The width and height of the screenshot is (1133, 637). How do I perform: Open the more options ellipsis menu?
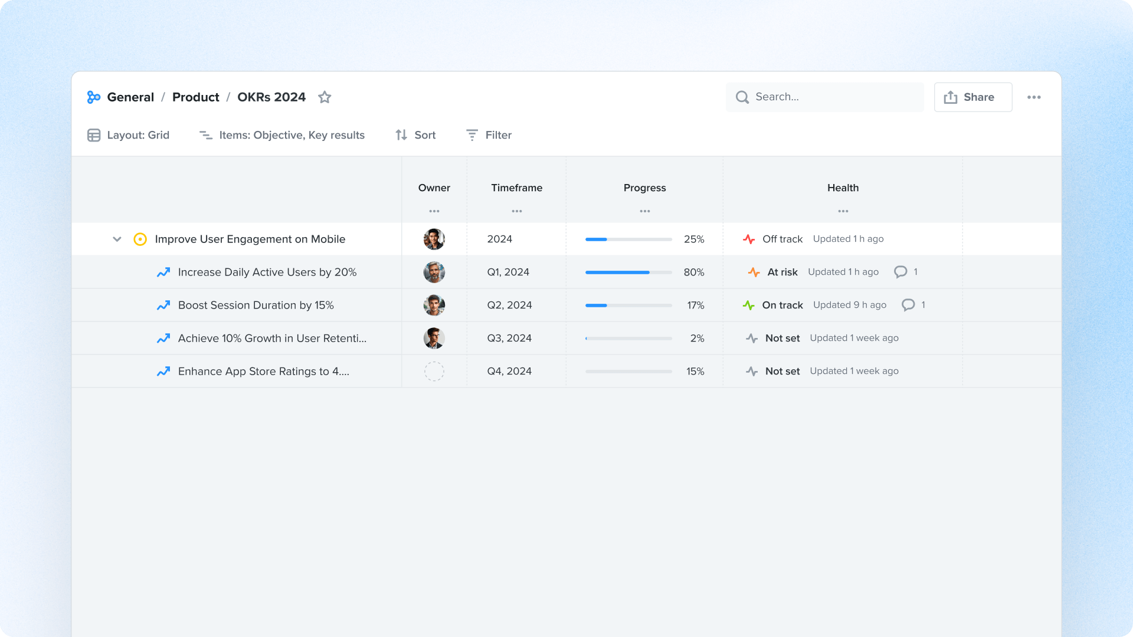[1034, 97]
